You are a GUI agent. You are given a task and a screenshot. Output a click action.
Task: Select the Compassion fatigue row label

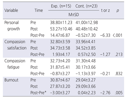pyautogui.click(x=15, y=64)
